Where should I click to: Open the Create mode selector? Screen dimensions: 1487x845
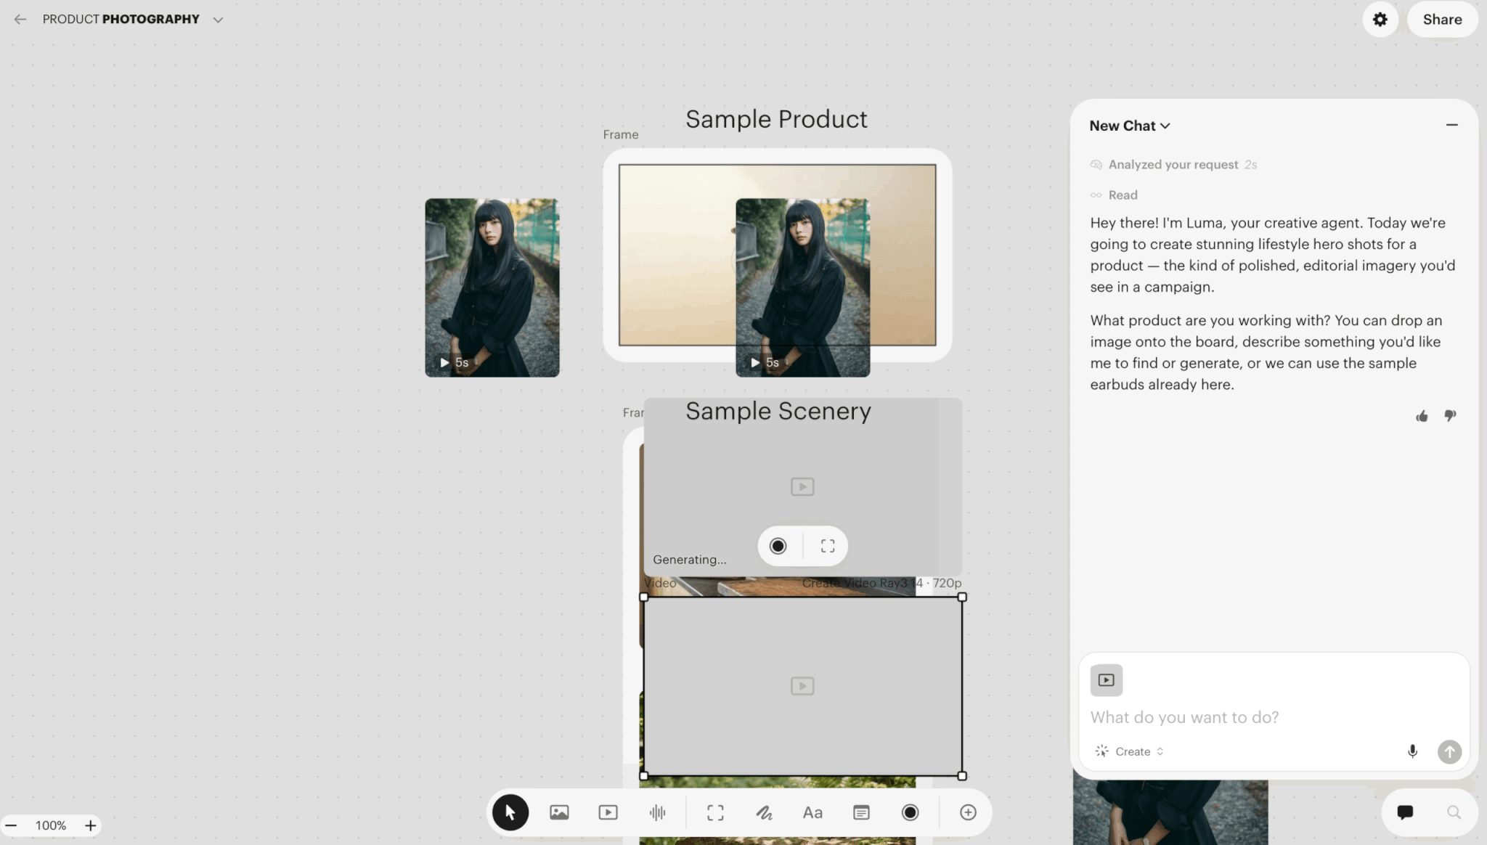[x=1131, y=751]
